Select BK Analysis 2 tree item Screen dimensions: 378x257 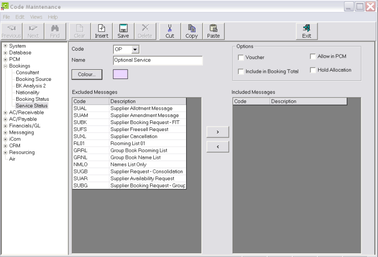click(31, 86)
